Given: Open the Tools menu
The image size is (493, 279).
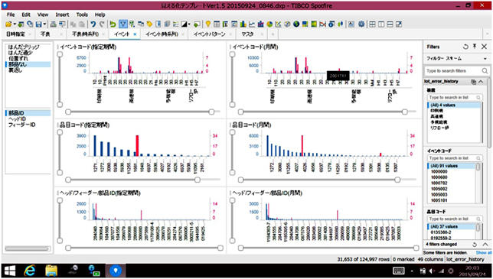Looking at the screenshot, I should 82,15.
